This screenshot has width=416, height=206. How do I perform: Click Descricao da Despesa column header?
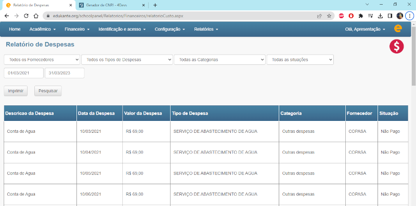pyautogui.click(x=41, y=113)
